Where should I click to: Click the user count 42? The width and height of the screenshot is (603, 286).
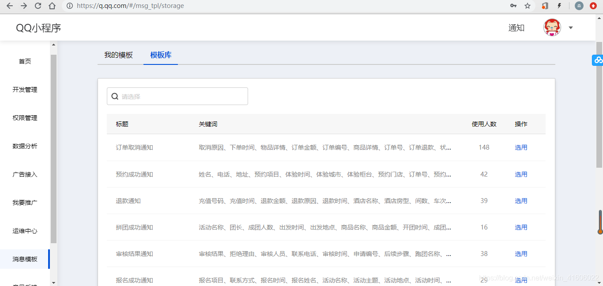pos(484,174)
